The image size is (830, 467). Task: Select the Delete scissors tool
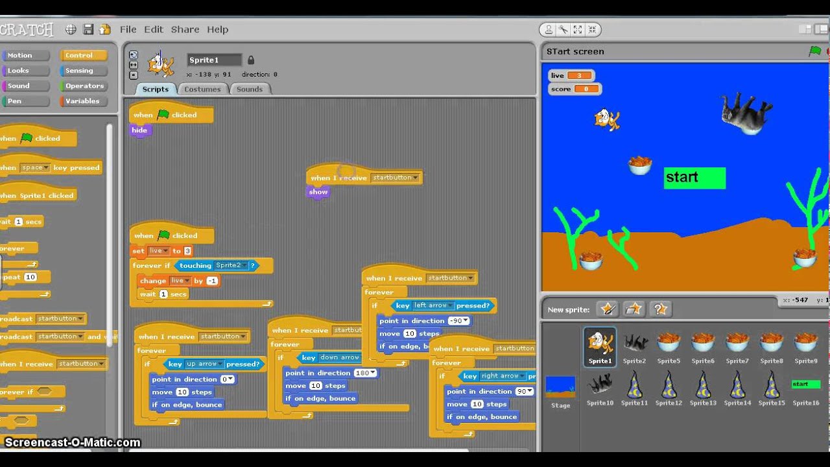pyautogui.click(x=563, y=29)
